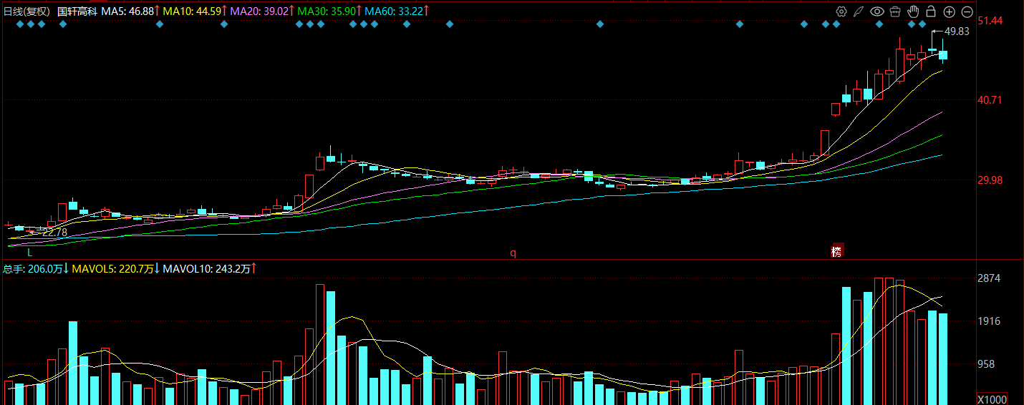Screen dimensions: 1024x405
Task: Click the X1000 volume unit label
Action: (x=992, y=399)
